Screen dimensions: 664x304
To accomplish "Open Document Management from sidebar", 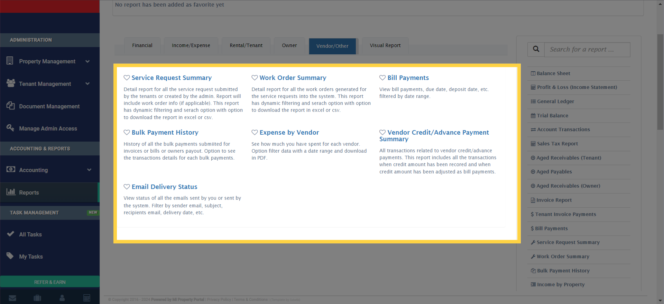I will click(49, 106).
